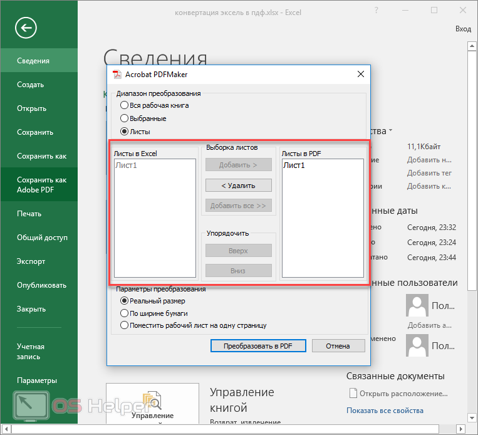Viewport: 478px width, 435px height.
Task: Click Добавить к... category field
Action: pyautogui.click(x=429, y=186)
